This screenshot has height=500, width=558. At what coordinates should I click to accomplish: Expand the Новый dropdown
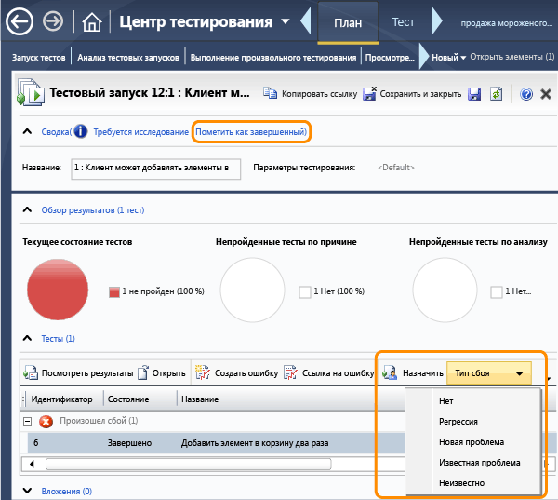click(449, 58)
